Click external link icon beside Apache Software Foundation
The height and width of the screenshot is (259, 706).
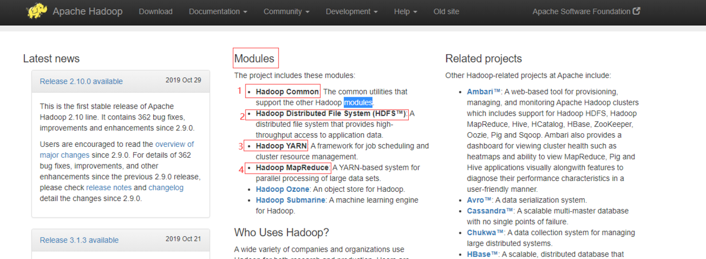(637, 11)
